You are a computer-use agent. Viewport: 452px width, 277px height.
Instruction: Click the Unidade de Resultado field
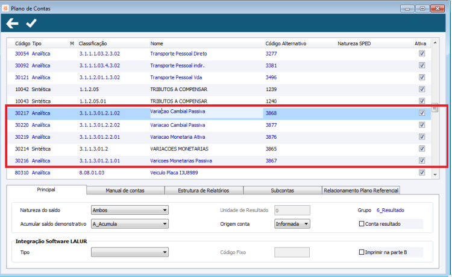coord(292,211)
